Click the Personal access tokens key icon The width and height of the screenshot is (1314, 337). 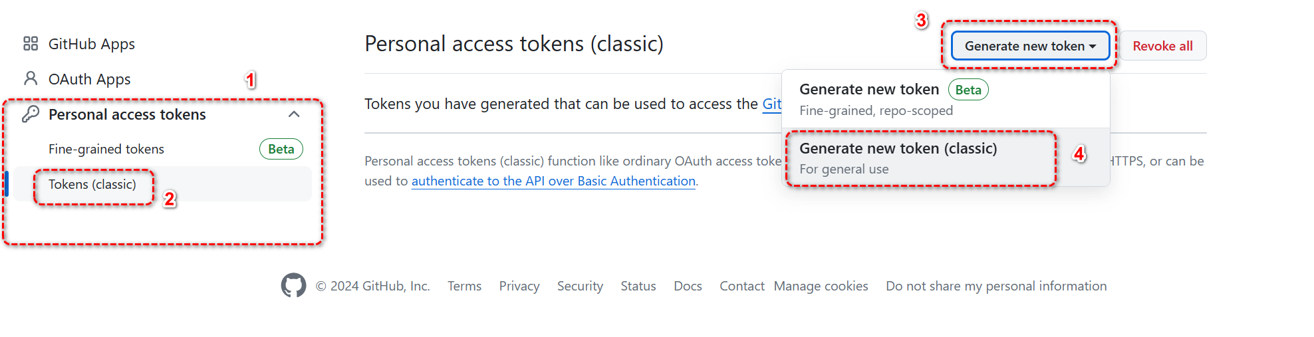pos(31,114)
